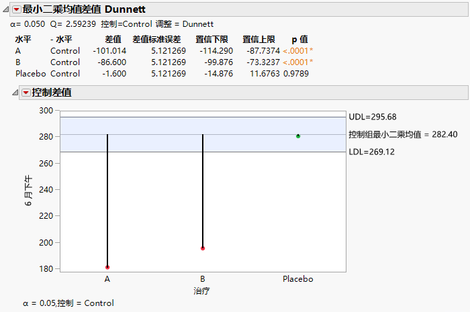
Task: Click the y-axis label 6 月下午
Action: coord(28,191)
